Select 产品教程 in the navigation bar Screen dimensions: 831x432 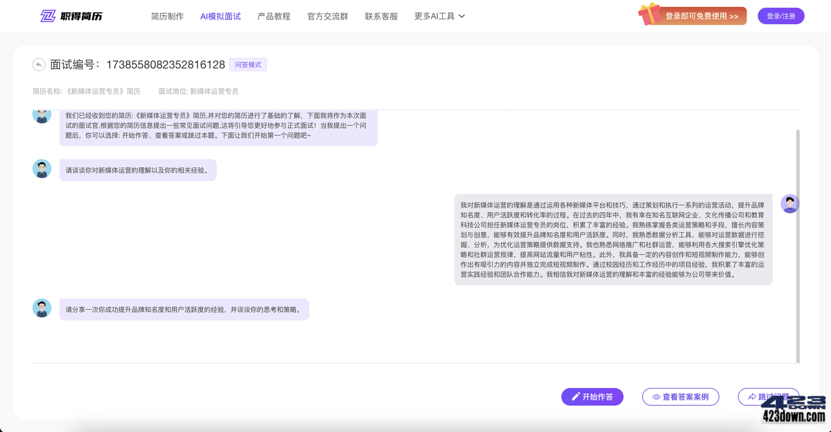point(273,16)
